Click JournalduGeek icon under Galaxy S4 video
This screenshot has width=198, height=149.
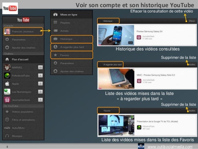(139, 37)
